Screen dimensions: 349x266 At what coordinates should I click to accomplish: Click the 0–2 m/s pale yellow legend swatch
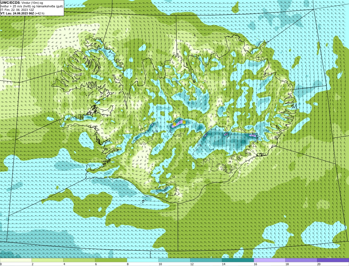click(x=16, y=260)
